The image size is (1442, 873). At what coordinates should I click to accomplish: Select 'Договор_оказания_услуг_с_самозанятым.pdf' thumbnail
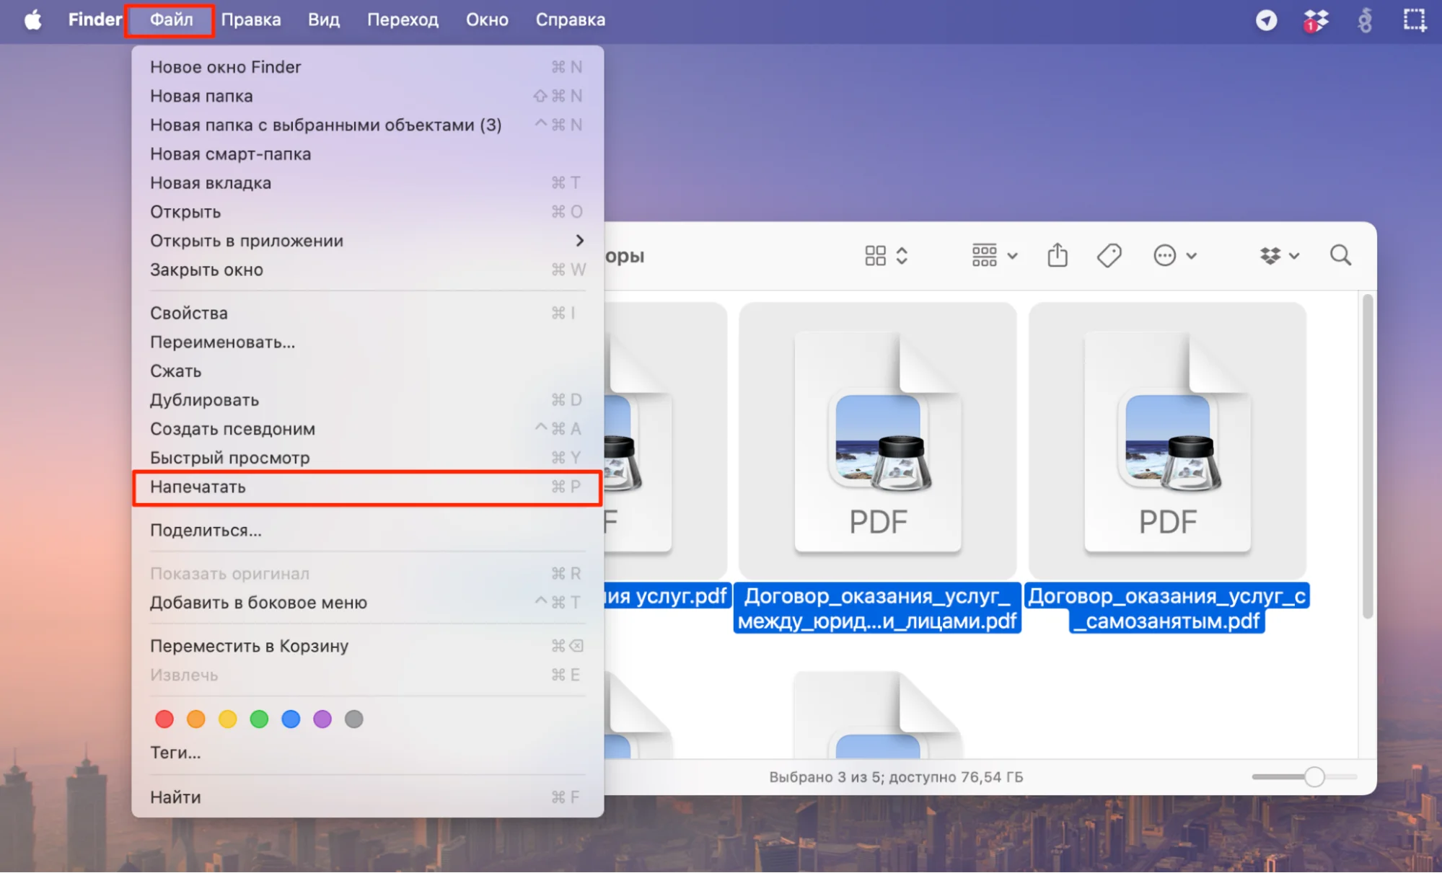pyautogui.click(x=1166, y=440)
